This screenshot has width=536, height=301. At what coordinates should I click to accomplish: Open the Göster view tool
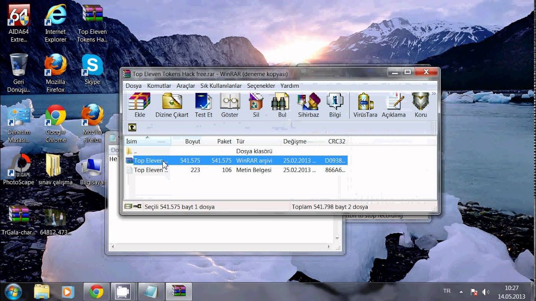click(229, 105)
